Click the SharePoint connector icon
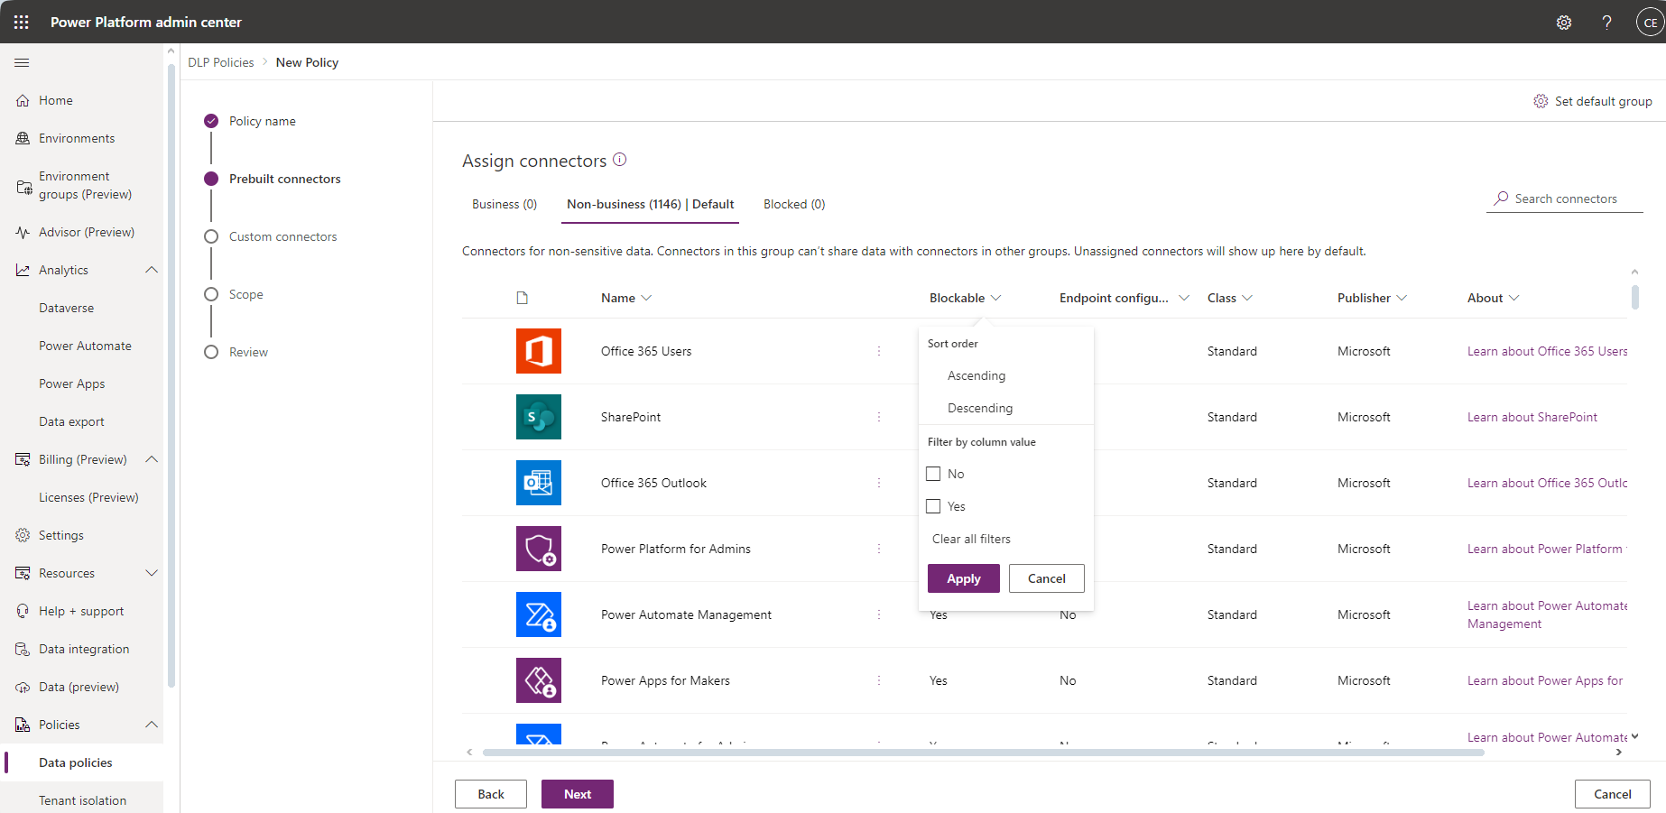Image resolution: width=1666 pixels, height=813 pixels. 538,417
